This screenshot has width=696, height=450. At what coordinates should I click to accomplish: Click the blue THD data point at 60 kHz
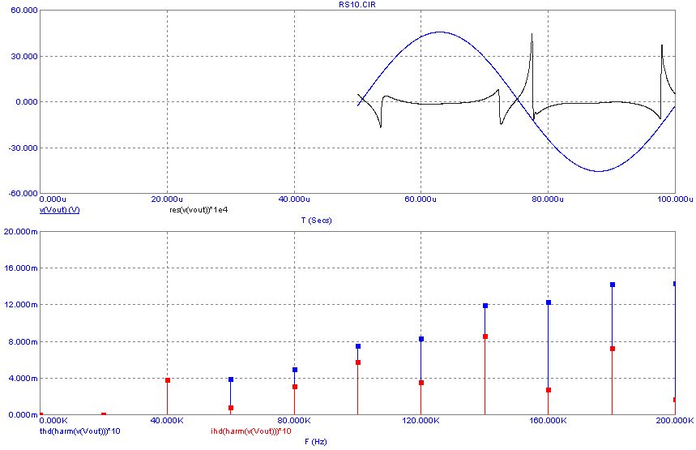(x=231, y=379)
